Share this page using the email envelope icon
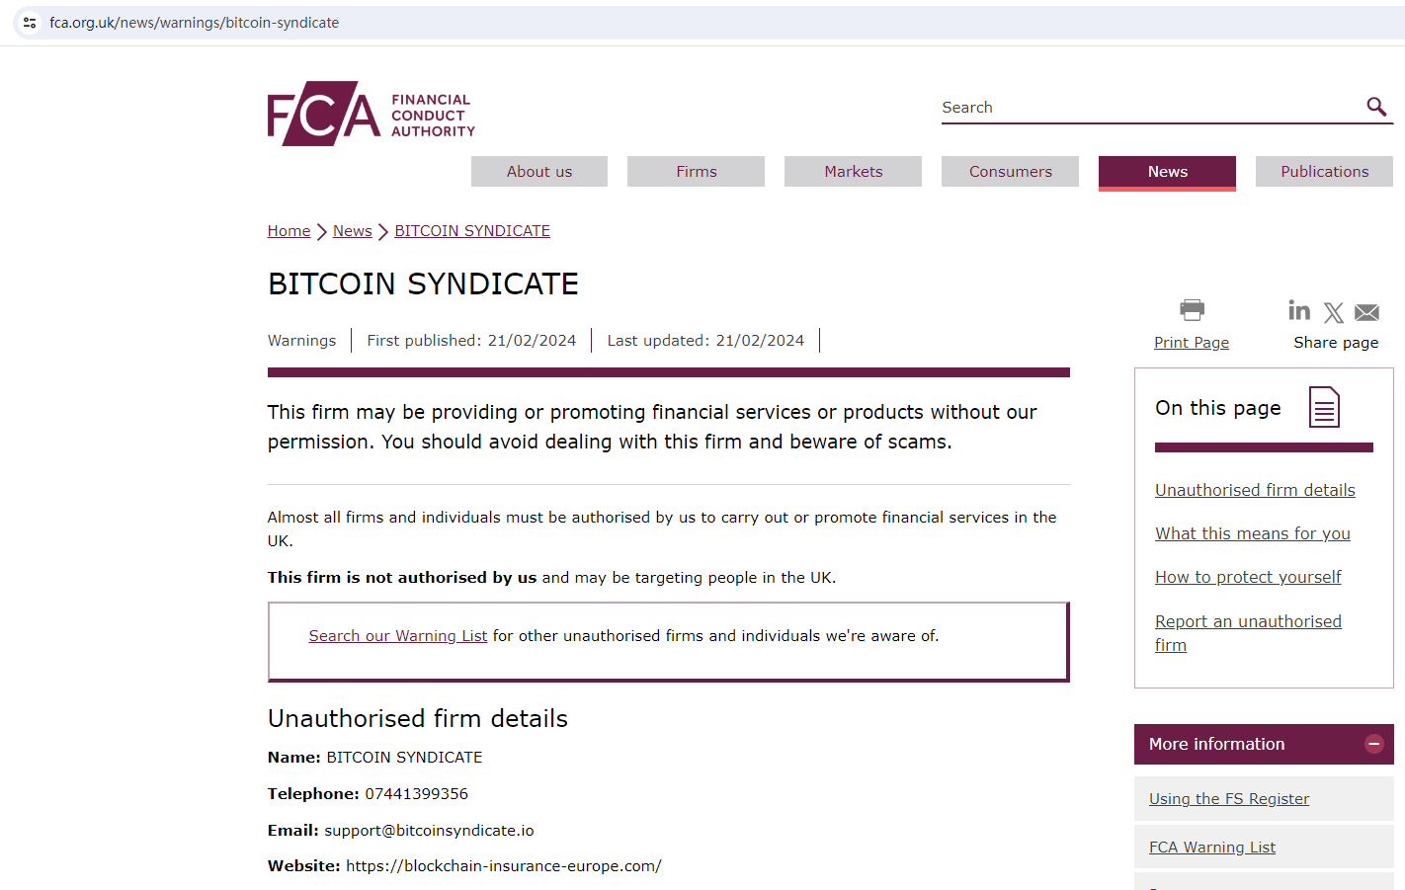The width and height of the screenshot is (1405, 890). coord(1366,311)
